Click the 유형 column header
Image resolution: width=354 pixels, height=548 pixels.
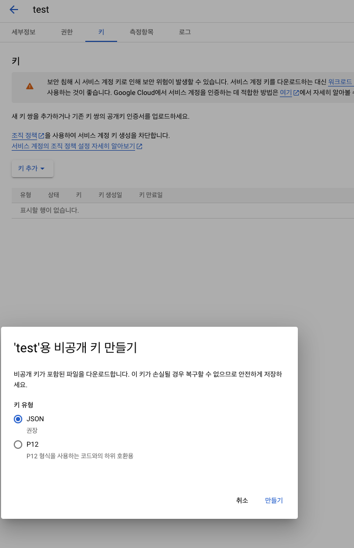(25, 195)
